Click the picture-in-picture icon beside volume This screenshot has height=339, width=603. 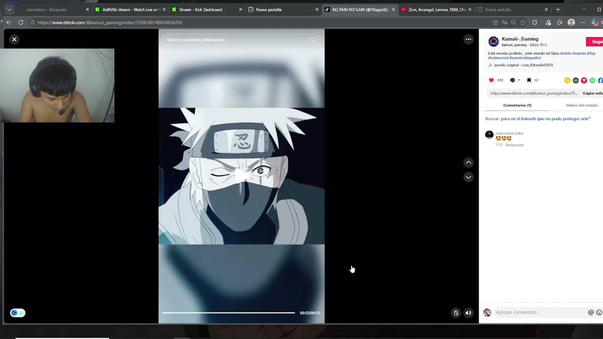456,313
